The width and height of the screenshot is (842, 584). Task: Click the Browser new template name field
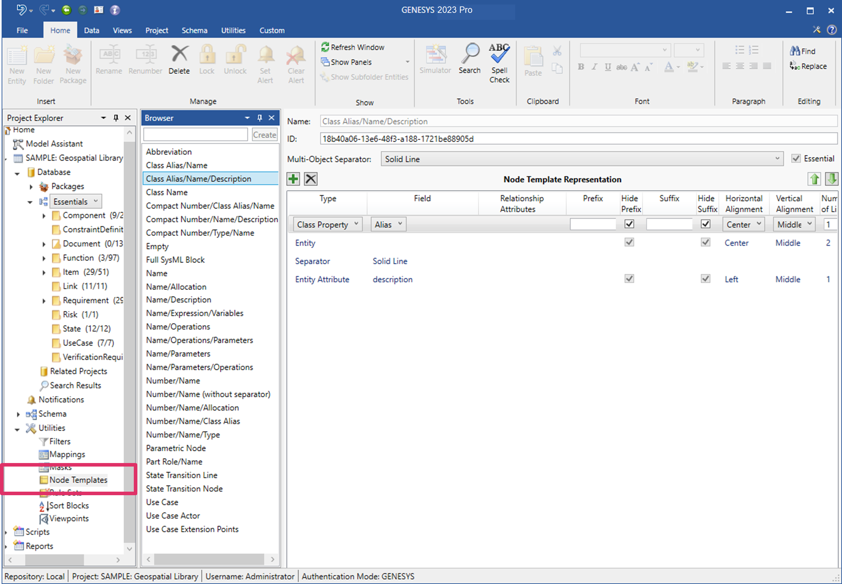pyautogui.click(x=196, y=134)
